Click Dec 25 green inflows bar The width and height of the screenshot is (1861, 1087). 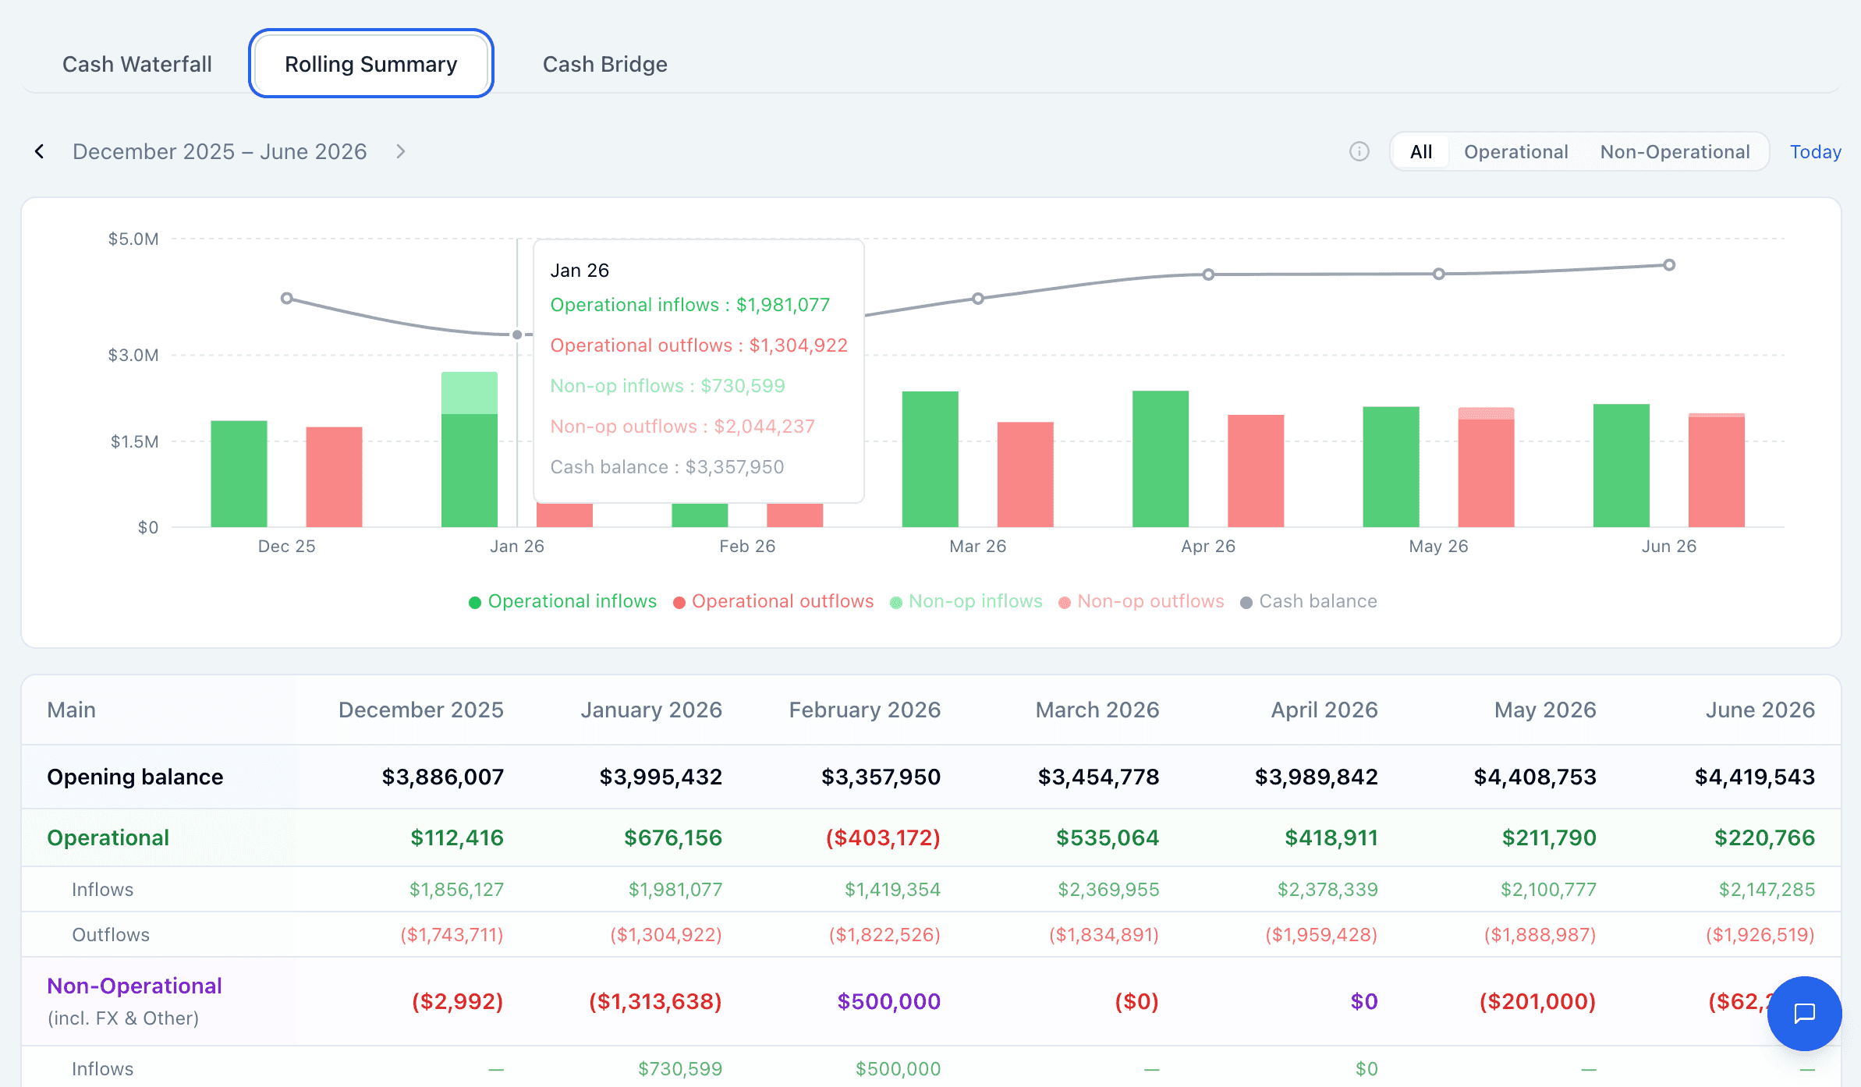pyautogui.click(x=239, y=474)
